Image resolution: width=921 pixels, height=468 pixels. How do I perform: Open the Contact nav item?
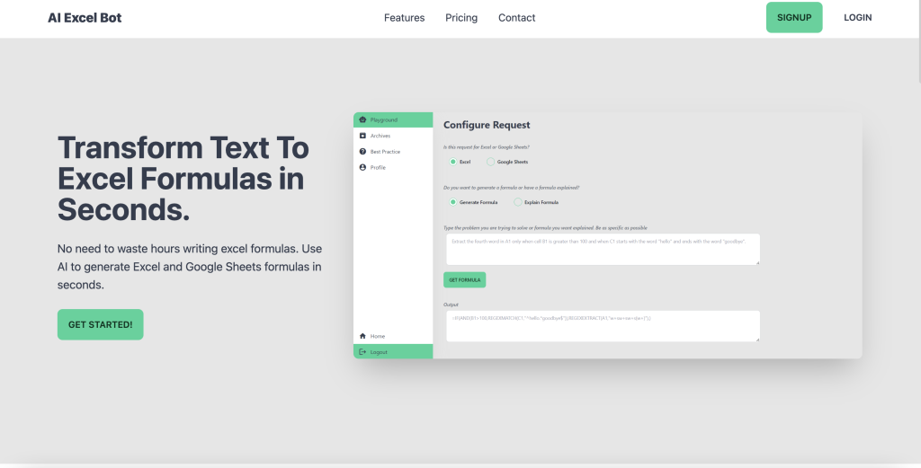coord(516,18)
